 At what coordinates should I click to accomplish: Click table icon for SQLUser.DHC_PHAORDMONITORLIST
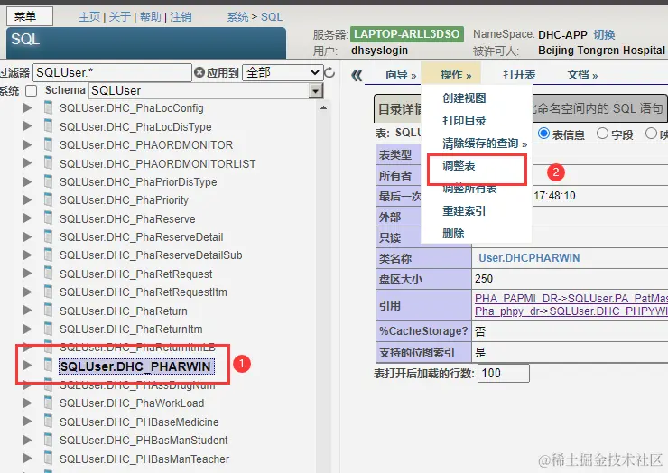pyautogui.click(x=49, y=163)
